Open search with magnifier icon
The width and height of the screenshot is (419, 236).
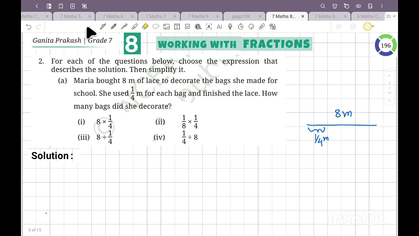(323, 6)
